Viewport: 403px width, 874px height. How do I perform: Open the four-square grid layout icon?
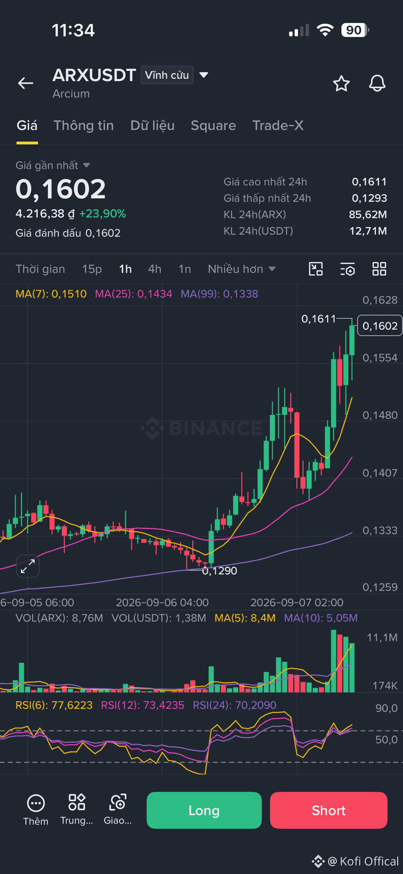point(379,269)
